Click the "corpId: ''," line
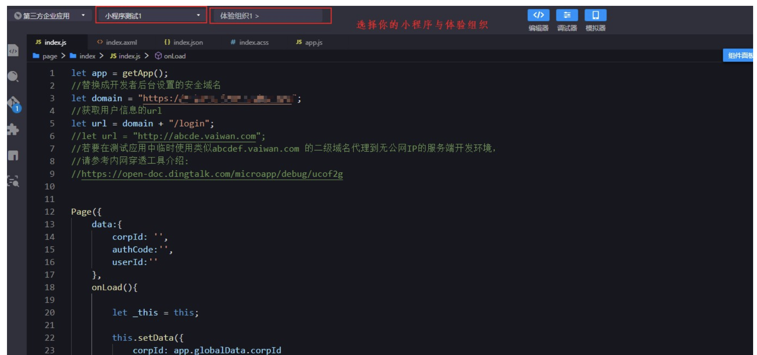This screenshot has height=355, width=757. [x=140, y=237]
